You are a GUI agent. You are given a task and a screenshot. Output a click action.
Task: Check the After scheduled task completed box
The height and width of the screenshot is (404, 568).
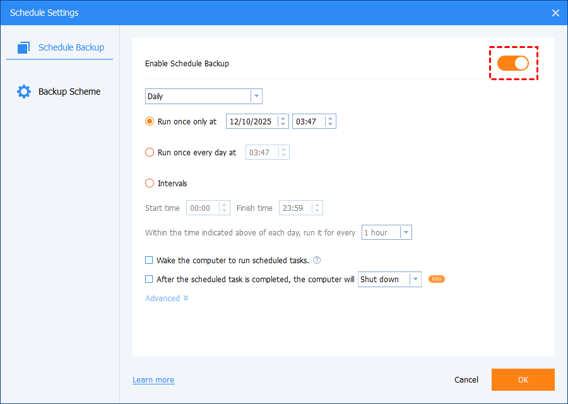click(x=150, y=279)
